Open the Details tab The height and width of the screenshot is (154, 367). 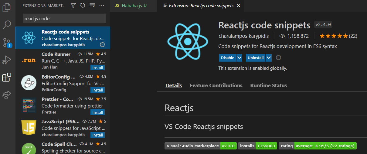[x=174, y=85]
